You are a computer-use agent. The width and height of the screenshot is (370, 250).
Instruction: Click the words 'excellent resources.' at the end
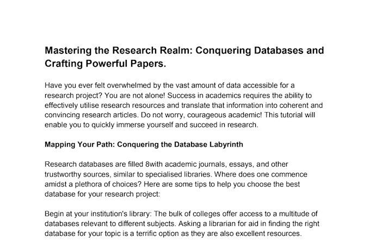tap(269, 234)
